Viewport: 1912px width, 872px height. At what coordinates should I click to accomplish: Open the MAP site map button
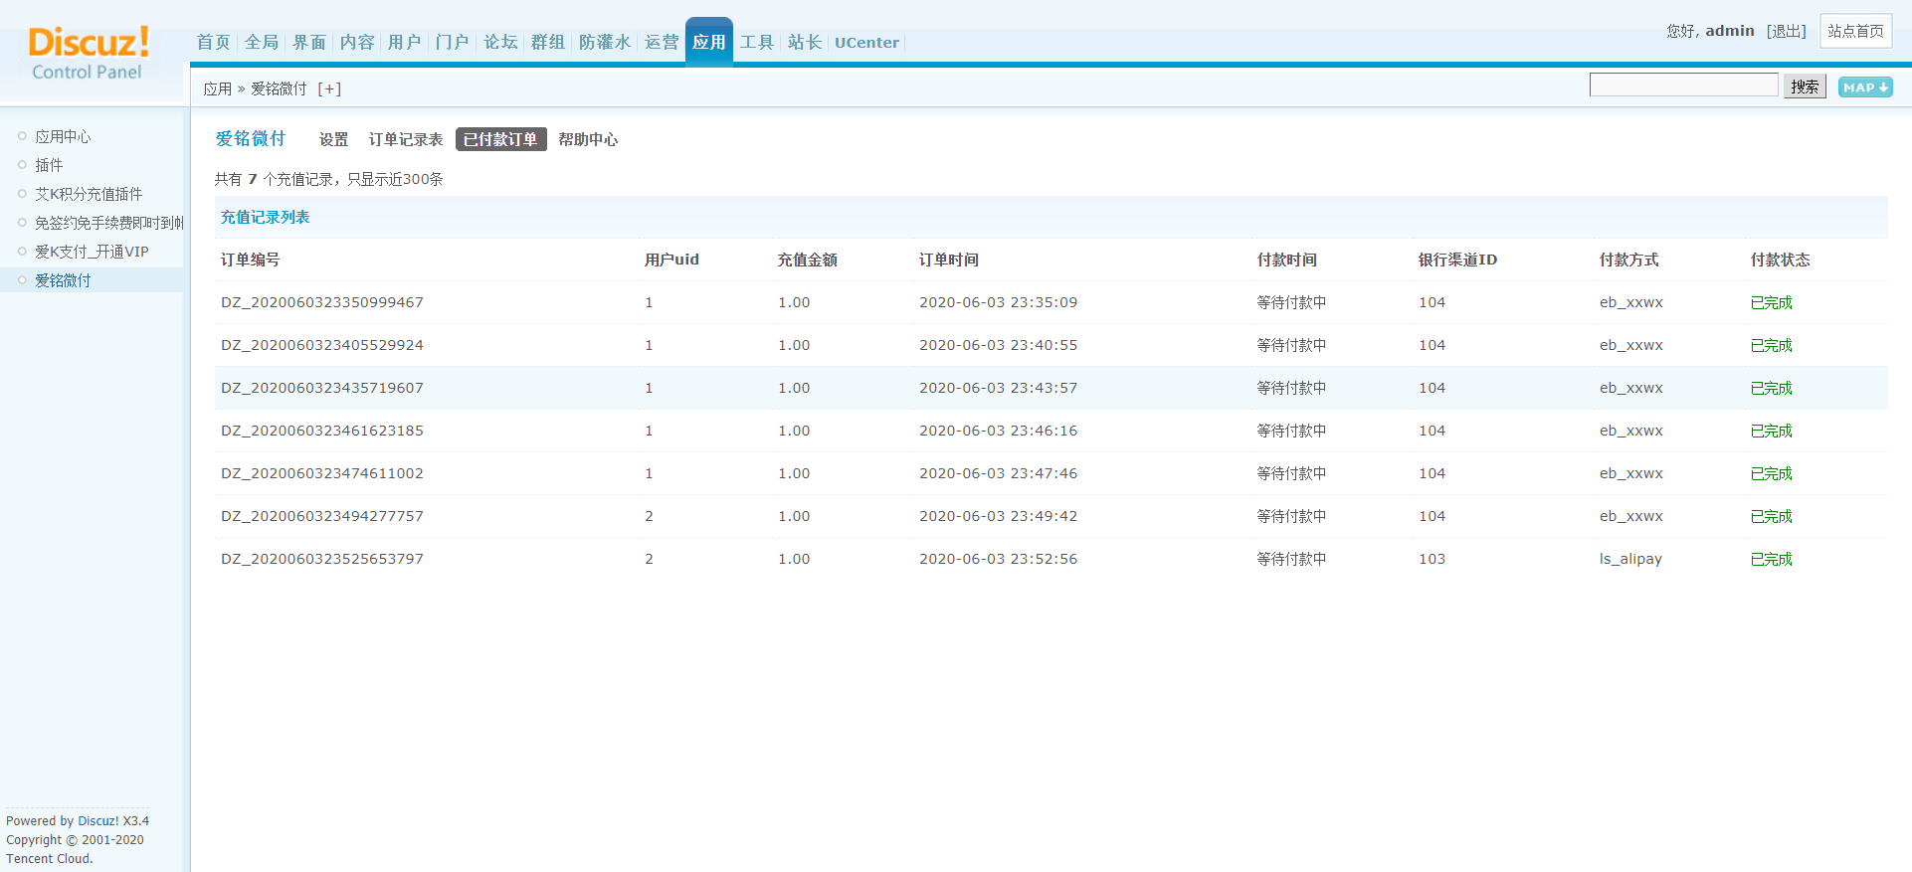tap(1865, 87)
